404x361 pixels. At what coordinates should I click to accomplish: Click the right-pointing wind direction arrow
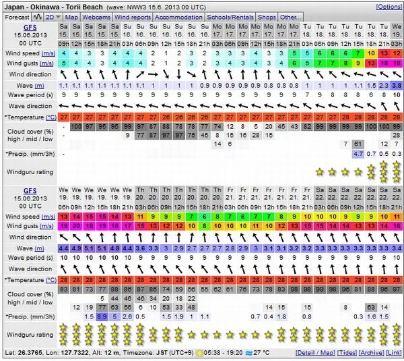click(x=153, y=75)
